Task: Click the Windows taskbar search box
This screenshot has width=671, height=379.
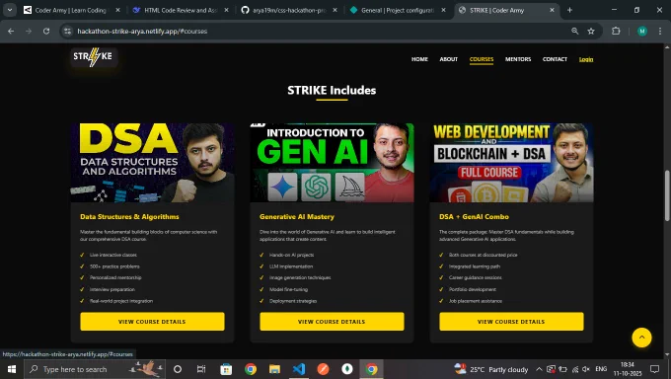Action: coord(94,369)
